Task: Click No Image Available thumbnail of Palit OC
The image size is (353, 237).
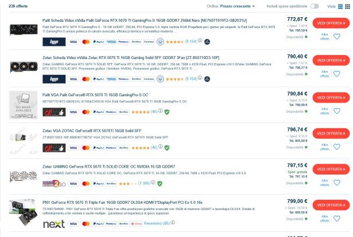Action: click(23, 105)
